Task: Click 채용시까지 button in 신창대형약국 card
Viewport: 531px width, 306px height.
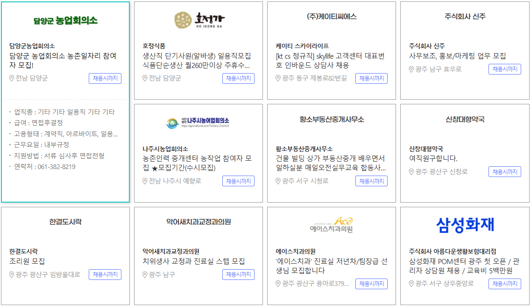Action: (x=504, y=172)
